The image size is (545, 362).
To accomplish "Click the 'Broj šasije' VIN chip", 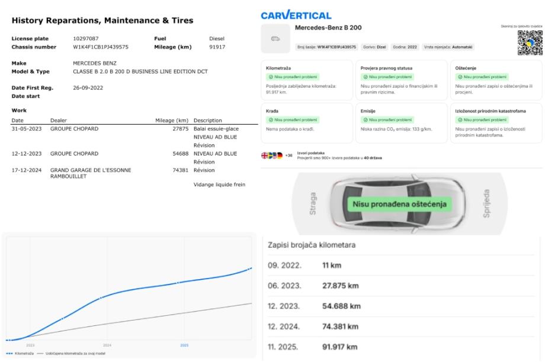I will coord(326,47).
